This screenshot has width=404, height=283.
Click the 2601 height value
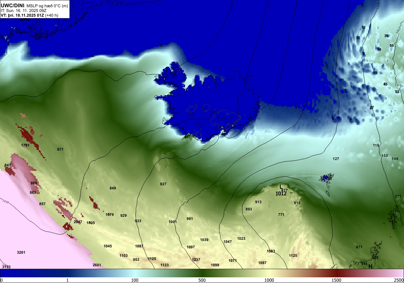[97, 265]
